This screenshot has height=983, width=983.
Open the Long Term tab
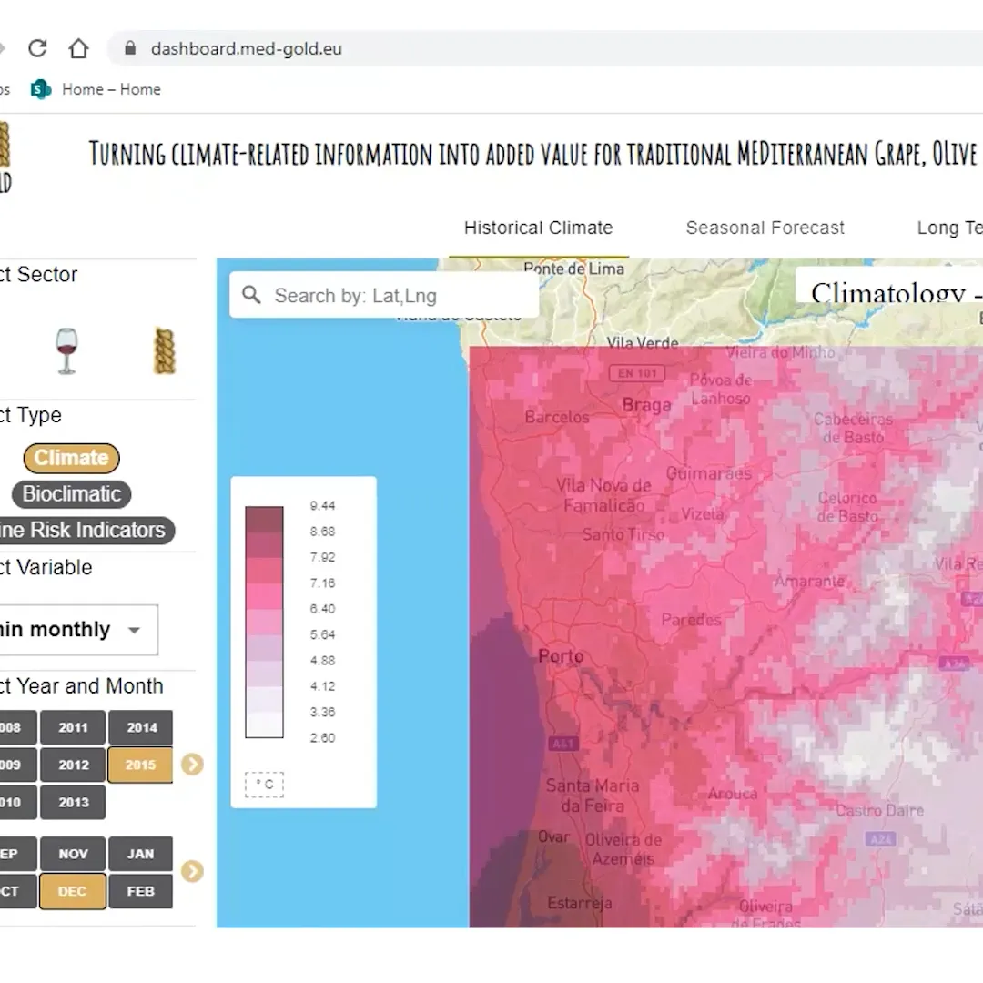click(949, 228)
